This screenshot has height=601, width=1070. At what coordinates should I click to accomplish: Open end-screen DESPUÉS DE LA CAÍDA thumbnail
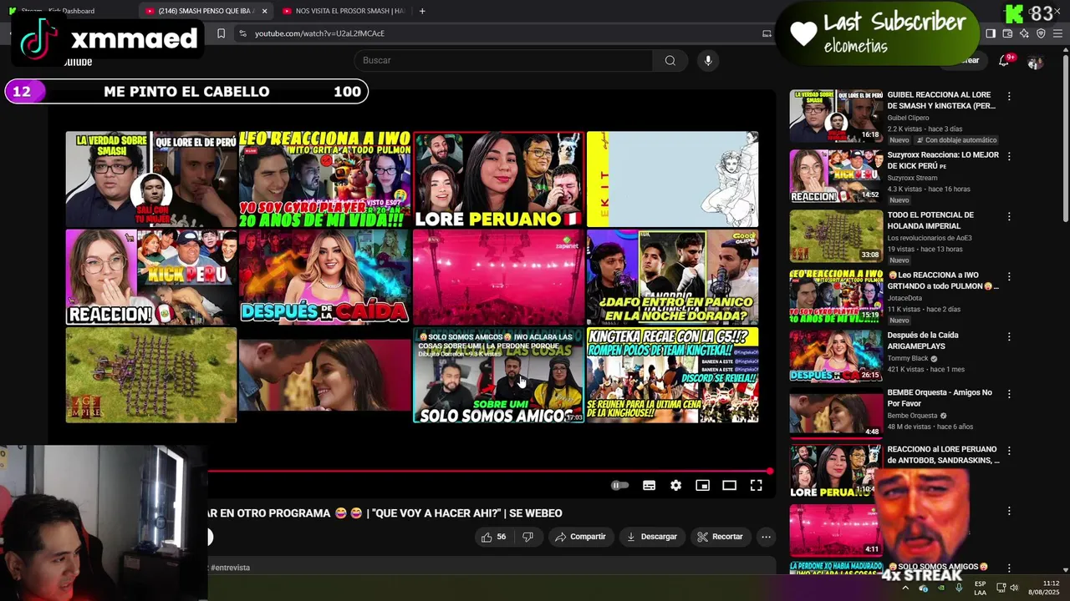(324, 277)
